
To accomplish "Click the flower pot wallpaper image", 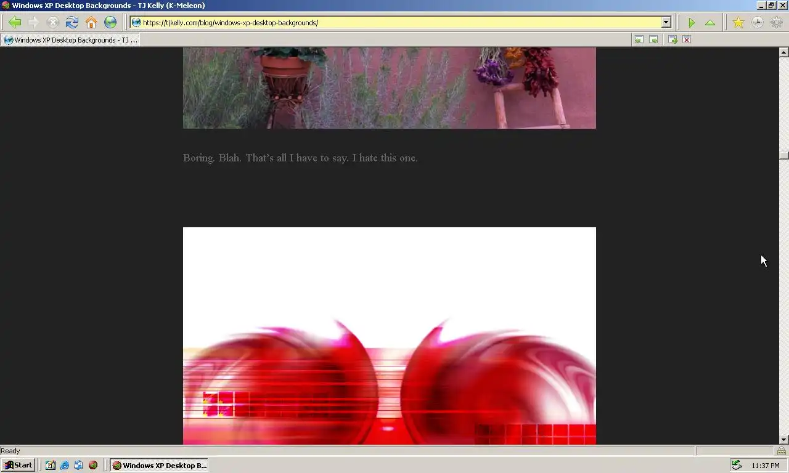I will point(390,88).
